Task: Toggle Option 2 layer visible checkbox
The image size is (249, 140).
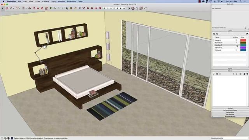Action: (237, 47)
